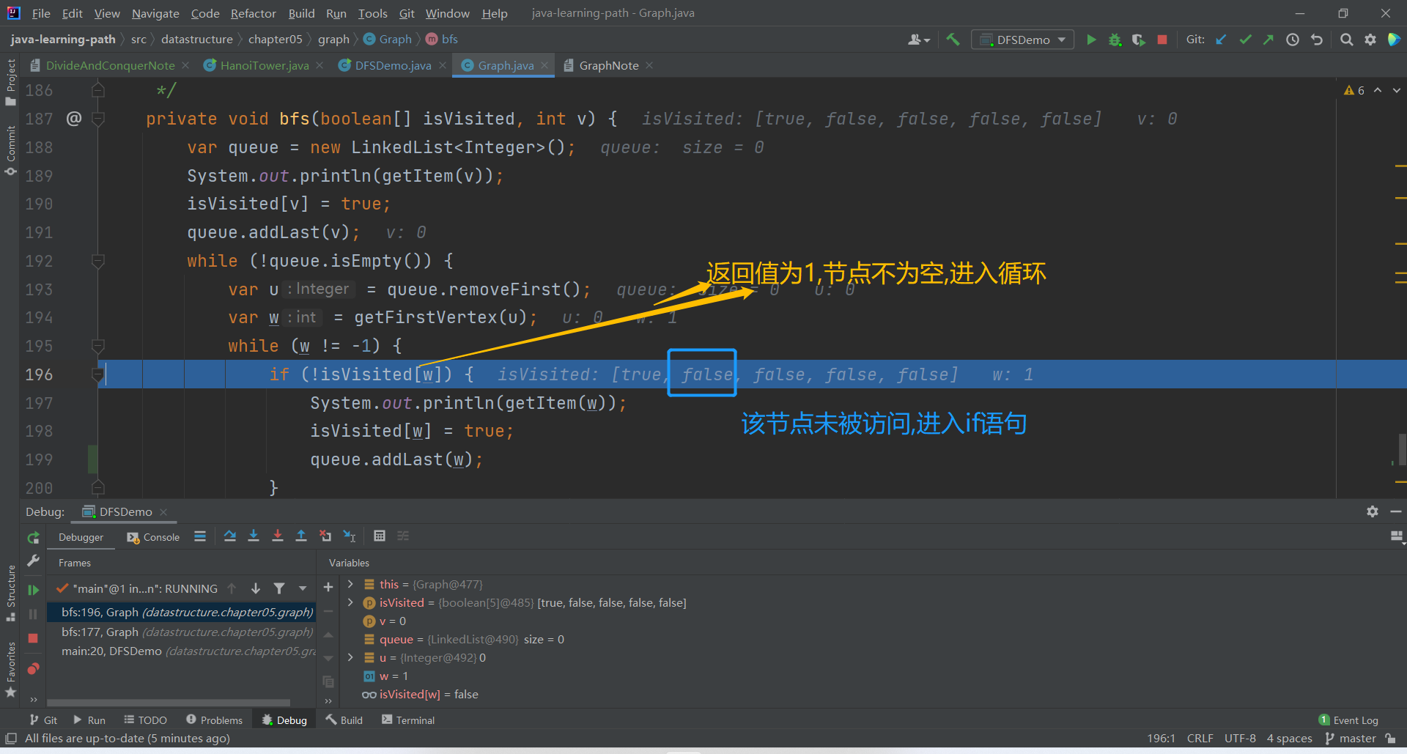Rollback changes with the undo arrow icon

[1317, 40]
